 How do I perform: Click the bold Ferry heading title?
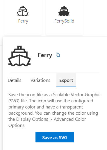[x=45, y=55]
